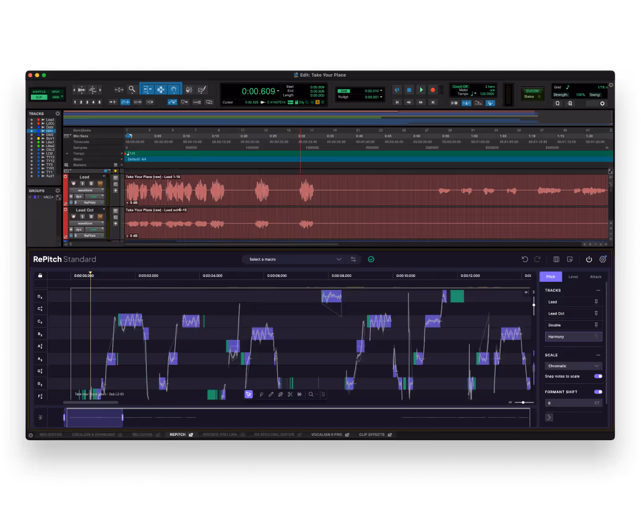Click the fast forward transport button
Image resolution: width=641 pixels, height=523 pixels.
[x=421, y=102]
